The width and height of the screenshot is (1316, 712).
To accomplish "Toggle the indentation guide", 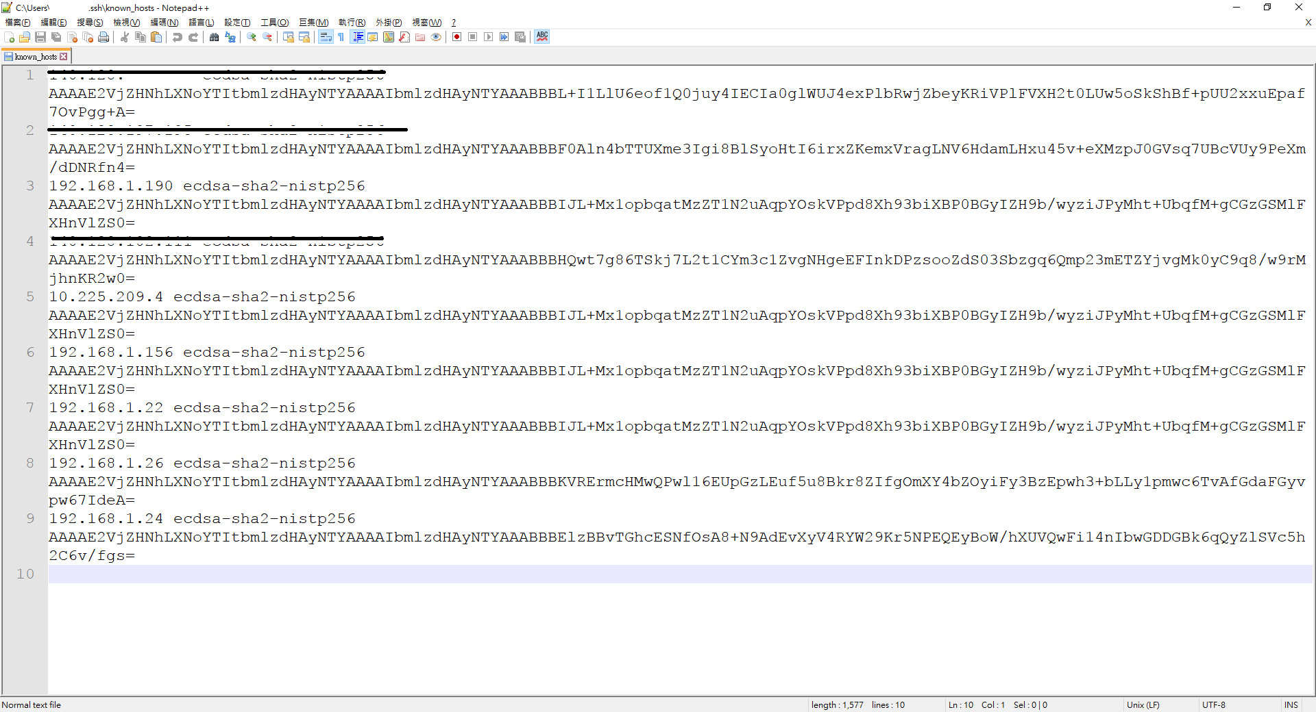I will pos(358,37).
